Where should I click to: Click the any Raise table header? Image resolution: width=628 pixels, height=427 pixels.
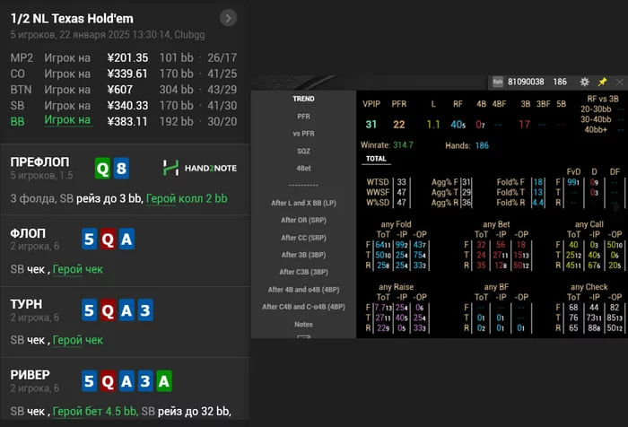click(x=397, y=287)
